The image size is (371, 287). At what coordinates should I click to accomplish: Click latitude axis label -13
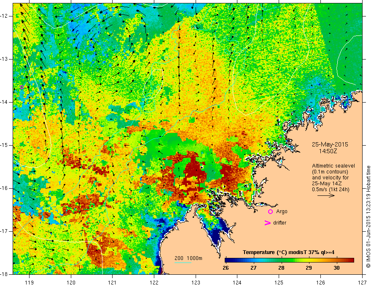(4, 59)
